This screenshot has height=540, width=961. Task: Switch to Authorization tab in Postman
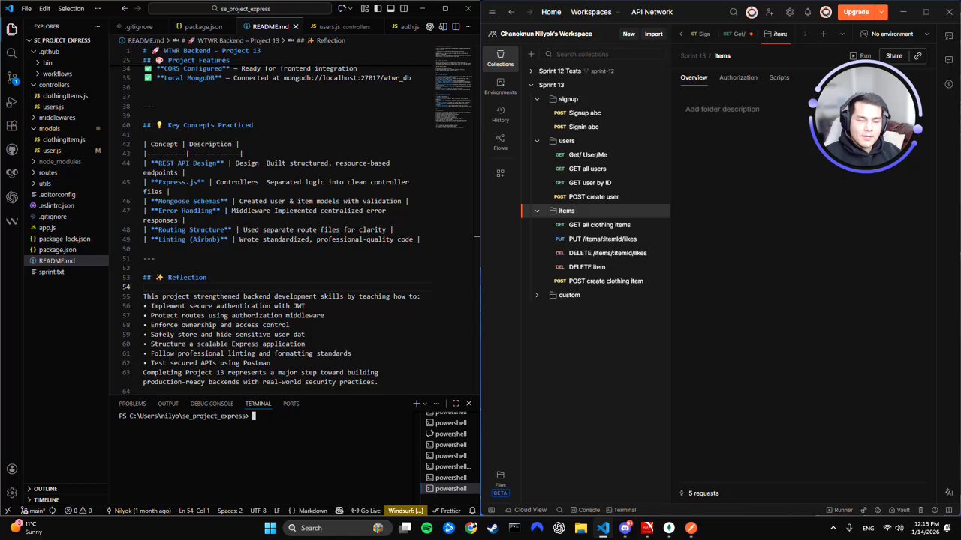[738, 77]
